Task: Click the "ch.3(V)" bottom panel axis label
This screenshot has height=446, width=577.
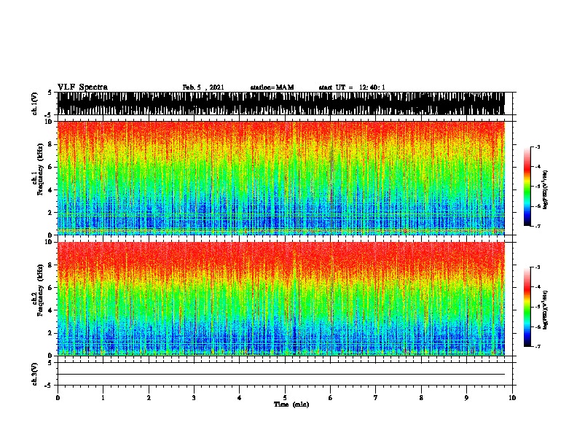Action: [35, 374]
